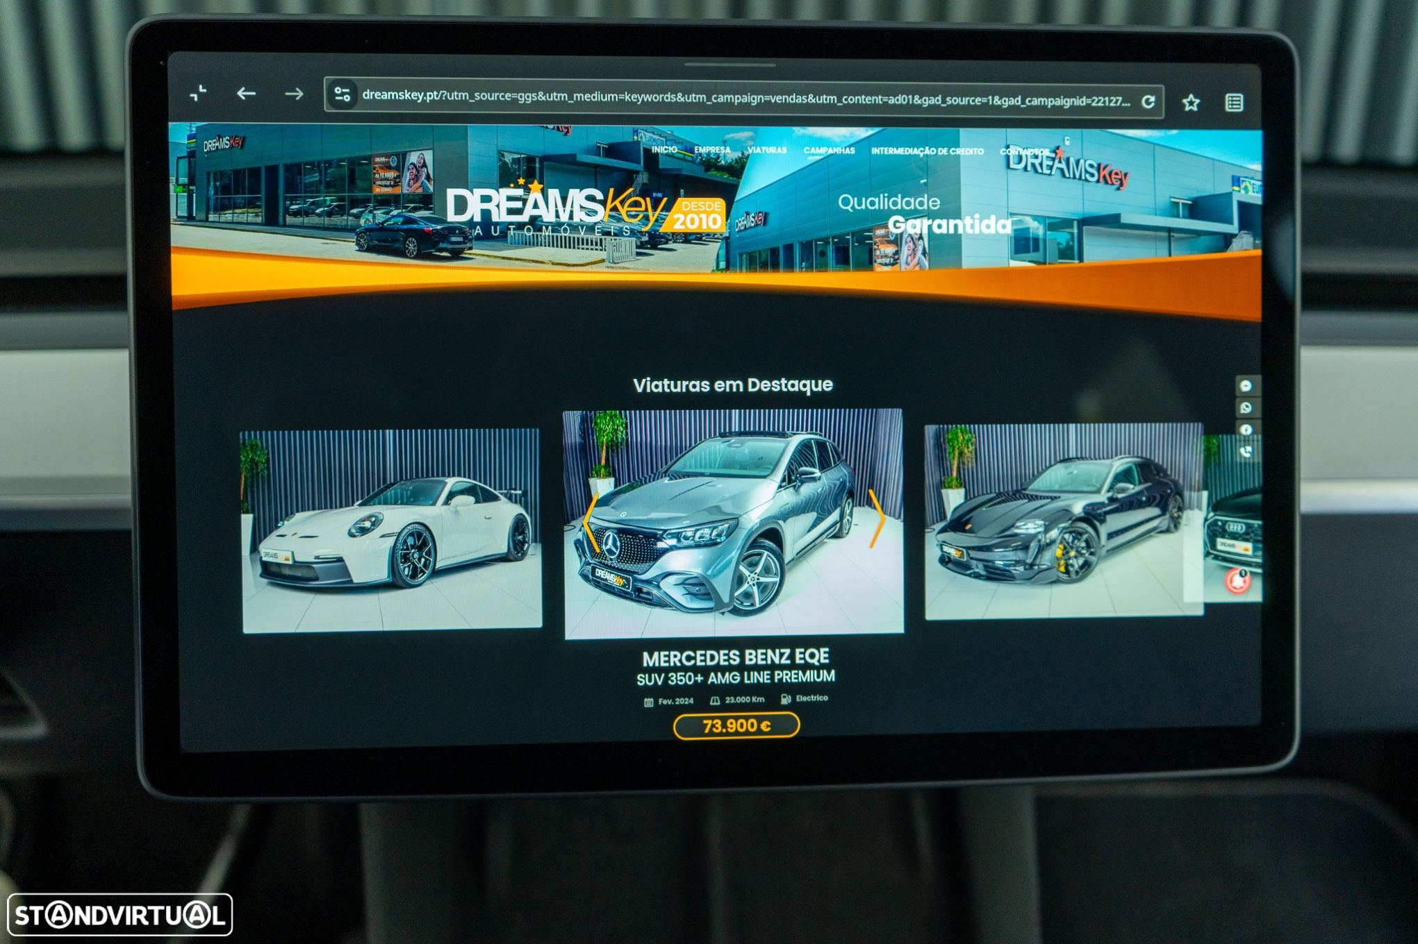The image size is (1418, 944).
Task: Click the 73.900 € price button
Action: [x=736, y=726]
